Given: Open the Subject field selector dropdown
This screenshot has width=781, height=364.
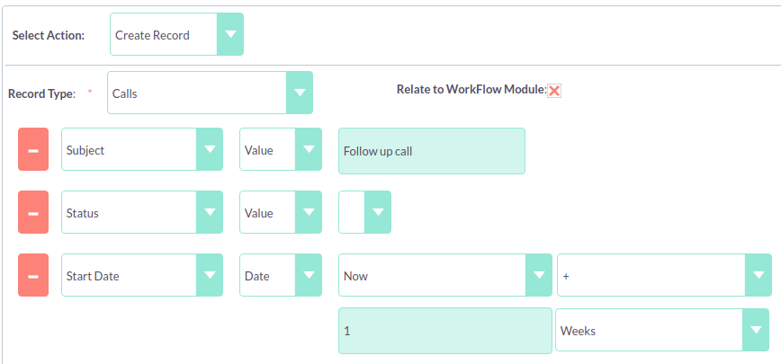Looking at the screenshot, I should (x=142, y=150).
